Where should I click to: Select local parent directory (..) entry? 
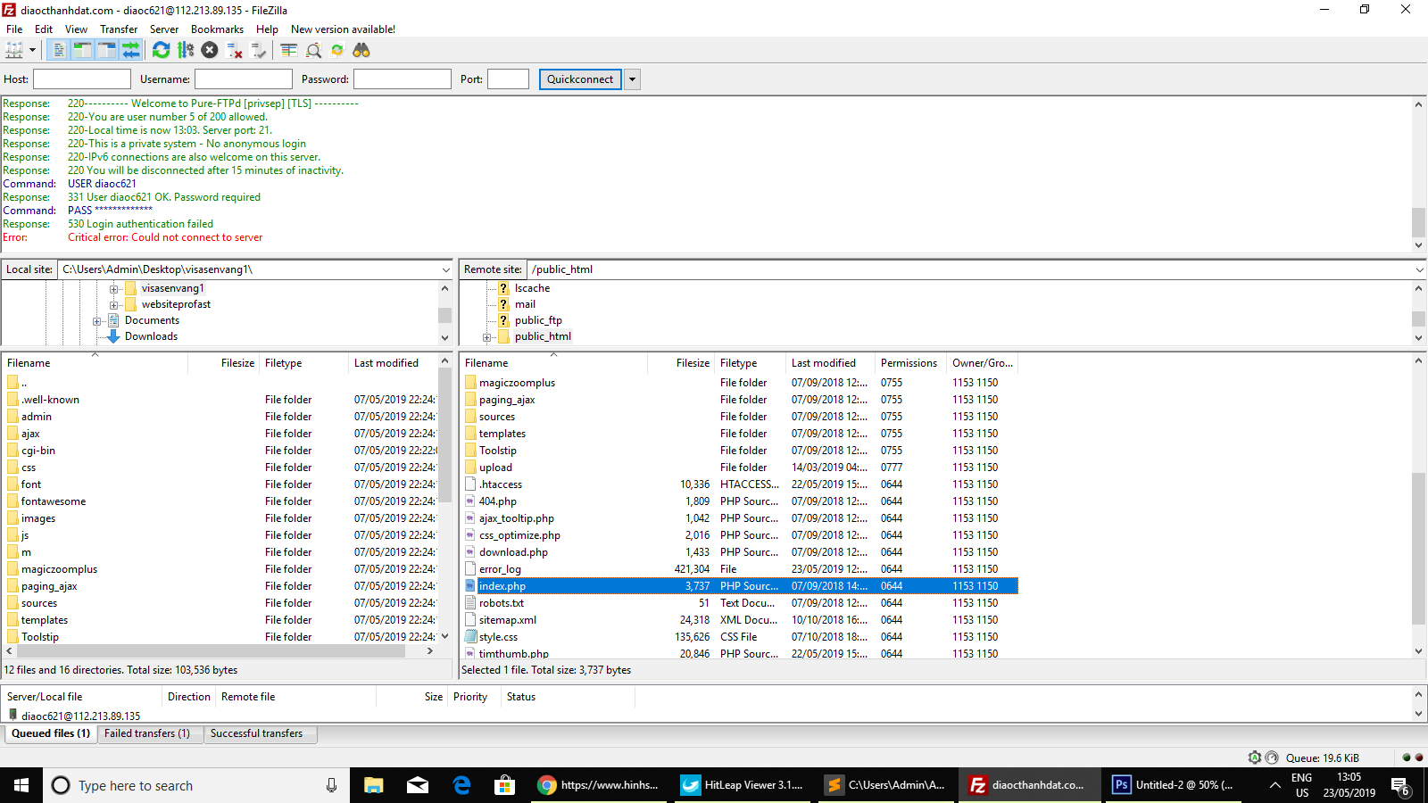(x=221, y=383)
